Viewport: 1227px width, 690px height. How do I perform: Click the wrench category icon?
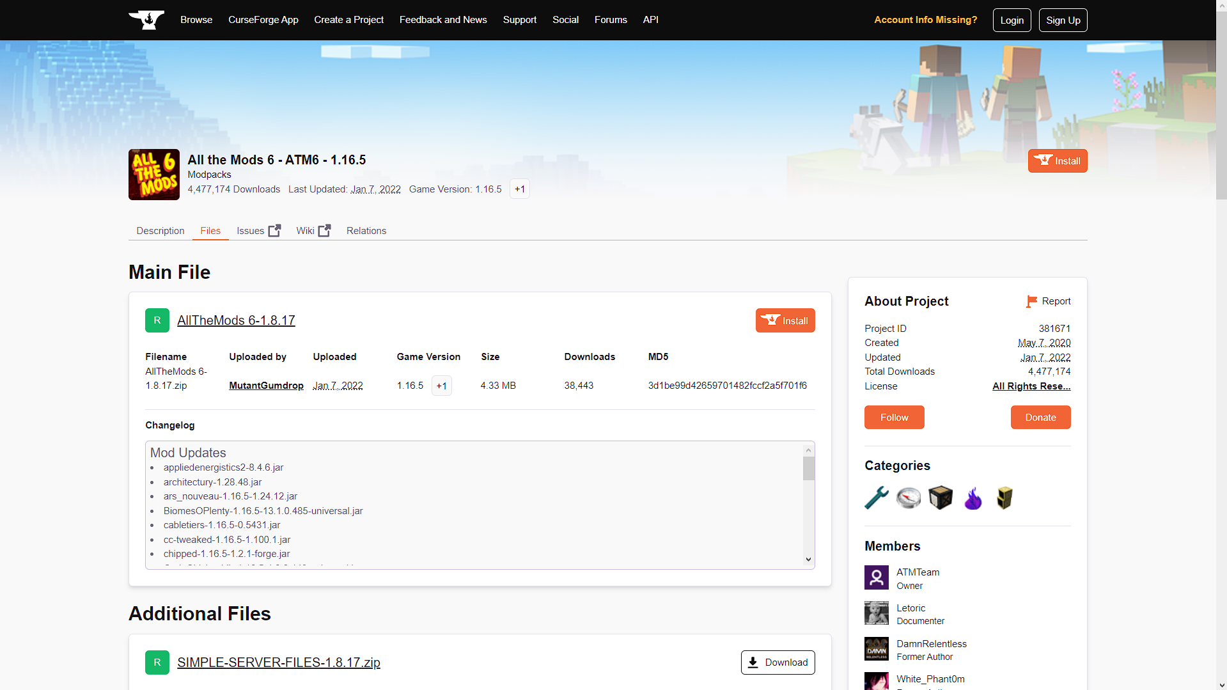click(877, 498)
